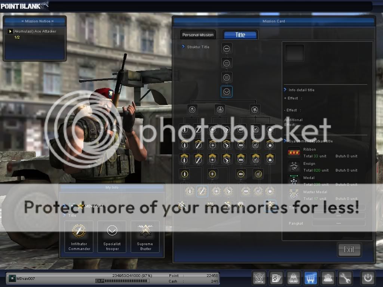Viewport: 383px width, 287px height.
Task: Choose the star-with-down-arrow branch title icon
Action: click(x=192, y=109)
